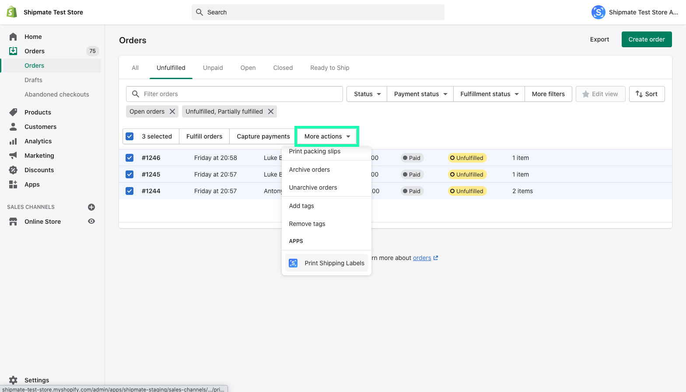686x392 pixels.
Task: Click the Export button
Action: [599, 39]
